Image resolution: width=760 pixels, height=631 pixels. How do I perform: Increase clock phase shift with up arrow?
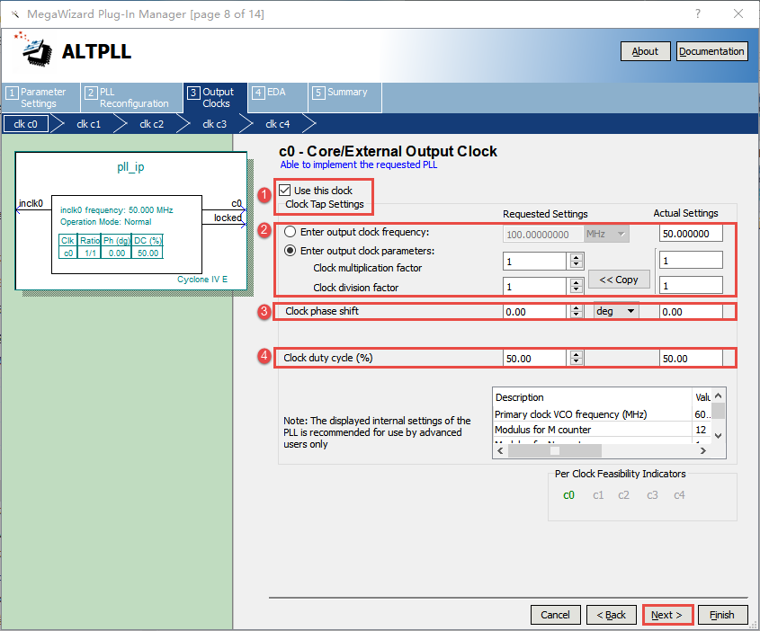click(576, 308)
